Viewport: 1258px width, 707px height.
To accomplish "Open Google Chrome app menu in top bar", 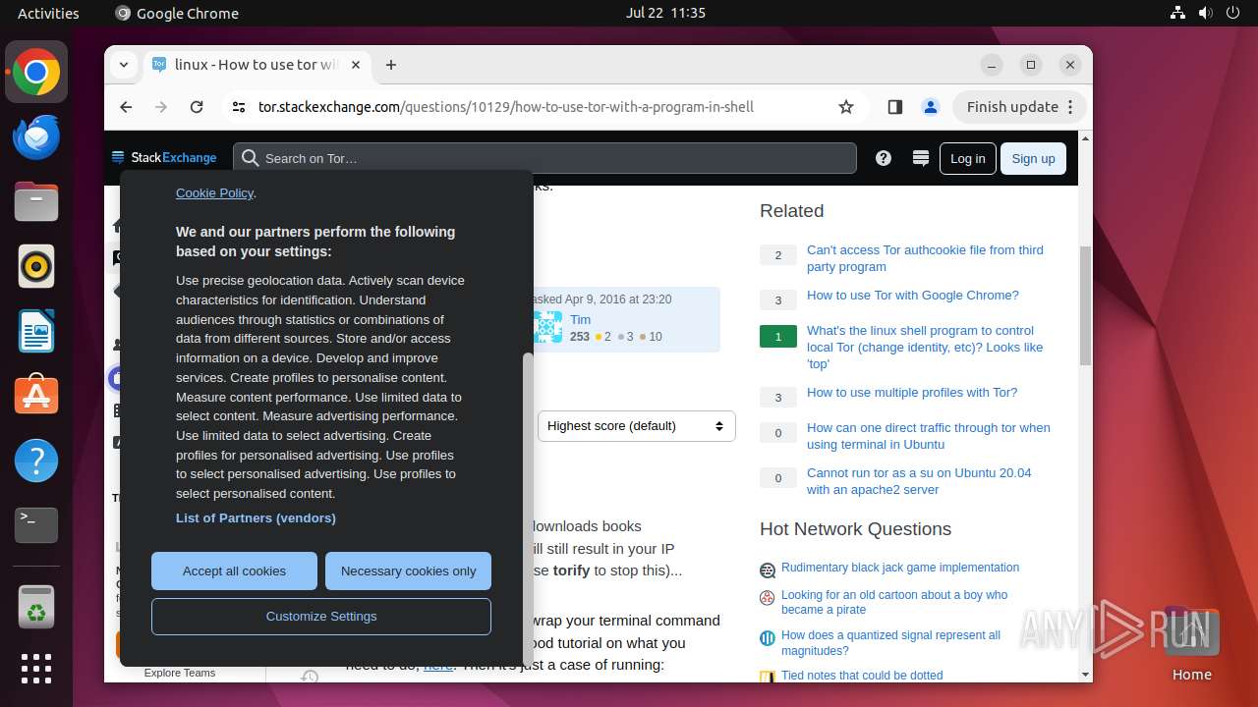I will [x=177, y=13].
